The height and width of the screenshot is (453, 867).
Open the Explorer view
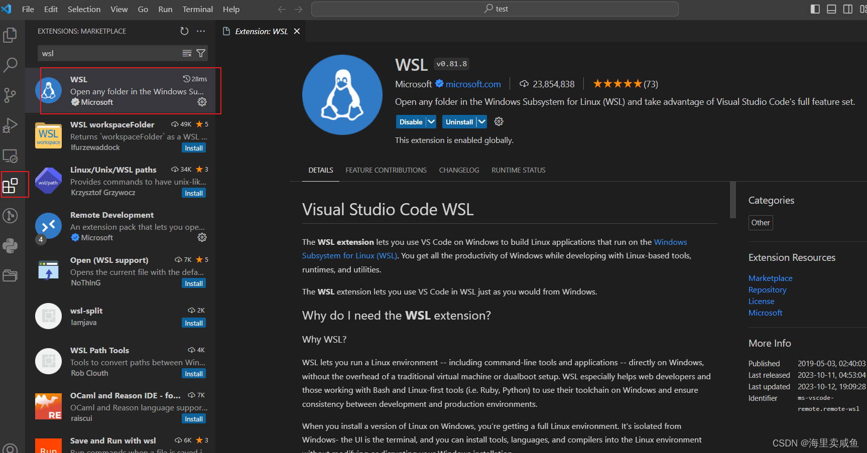coord(11,35)
